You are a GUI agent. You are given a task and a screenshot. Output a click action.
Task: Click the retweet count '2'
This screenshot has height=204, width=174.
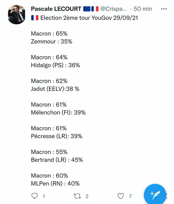click(x=87, y=196)
